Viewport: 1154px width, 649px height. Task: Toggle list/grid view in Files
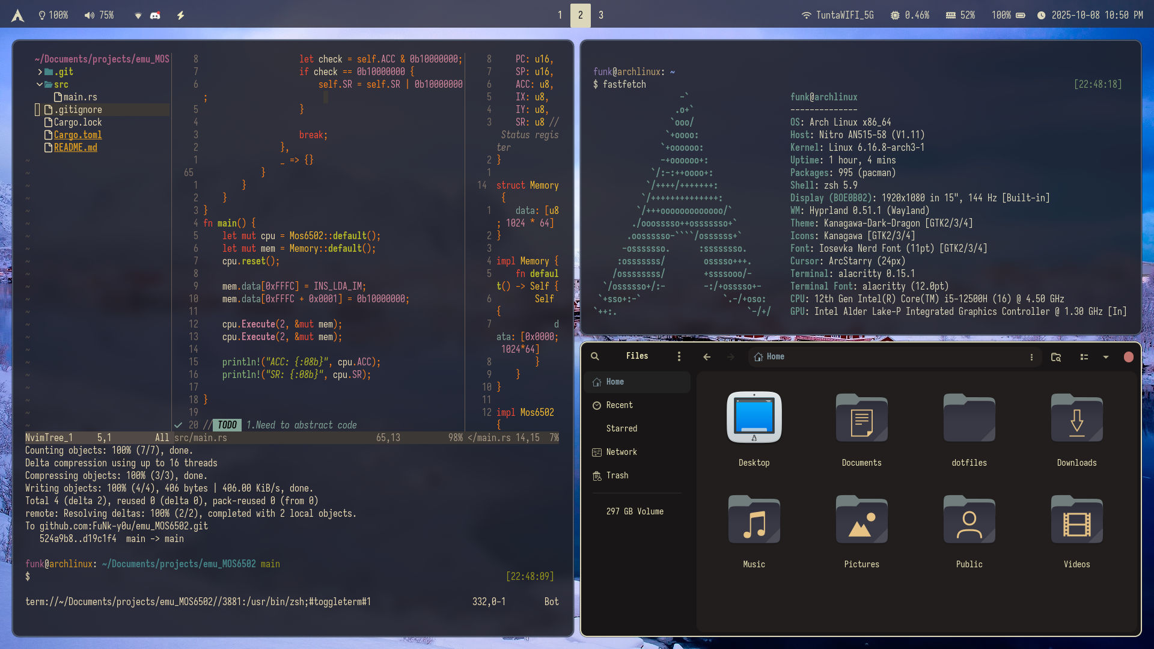click(1084, 357)
